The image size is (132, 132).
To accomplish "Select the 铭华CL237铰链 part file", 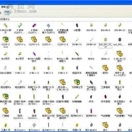I will (x=48, y=111).
